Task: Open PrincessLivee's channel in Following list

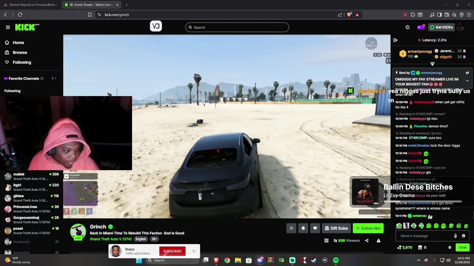Action: [x=31, y=209]
